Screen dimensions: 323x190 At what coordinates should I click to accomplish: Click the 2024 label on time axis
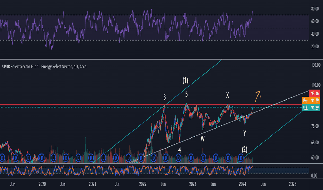243,184
